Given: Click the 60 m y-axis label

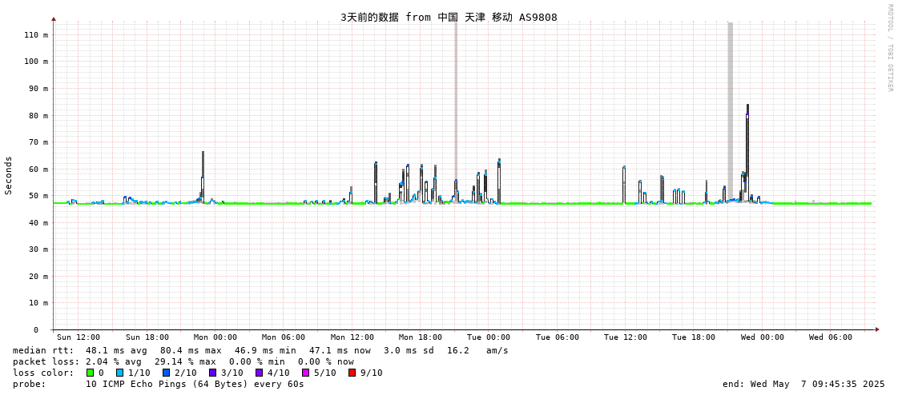Looking at the screenshot, I should [39, 170].
